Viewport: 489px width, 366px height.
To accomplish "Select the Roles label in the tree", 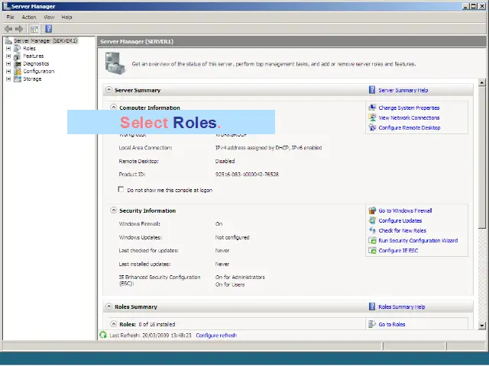I will (x=29, y=49).
